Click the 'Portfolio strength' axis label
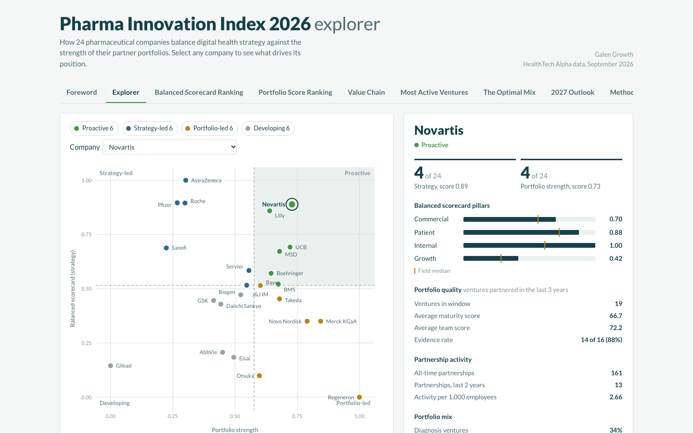Screen dimensions: 693x433 coord(235,430)
